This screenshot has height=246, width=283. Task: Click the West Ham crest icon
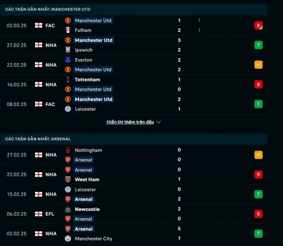68,179
